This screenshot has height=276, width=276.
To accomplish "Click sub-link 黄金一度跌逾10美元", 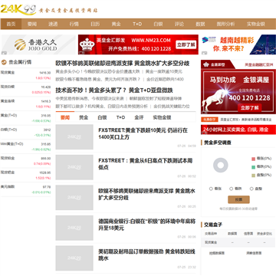I will click(x=164, y=71).
